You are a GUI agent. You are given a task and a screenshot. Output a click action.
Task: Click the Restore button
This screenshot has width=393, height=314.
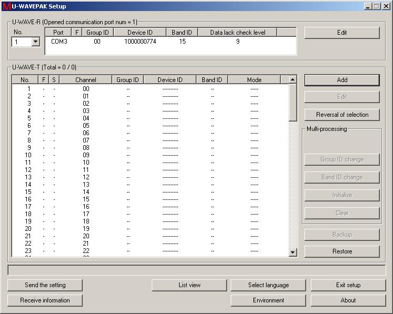(x=342, y=251)
